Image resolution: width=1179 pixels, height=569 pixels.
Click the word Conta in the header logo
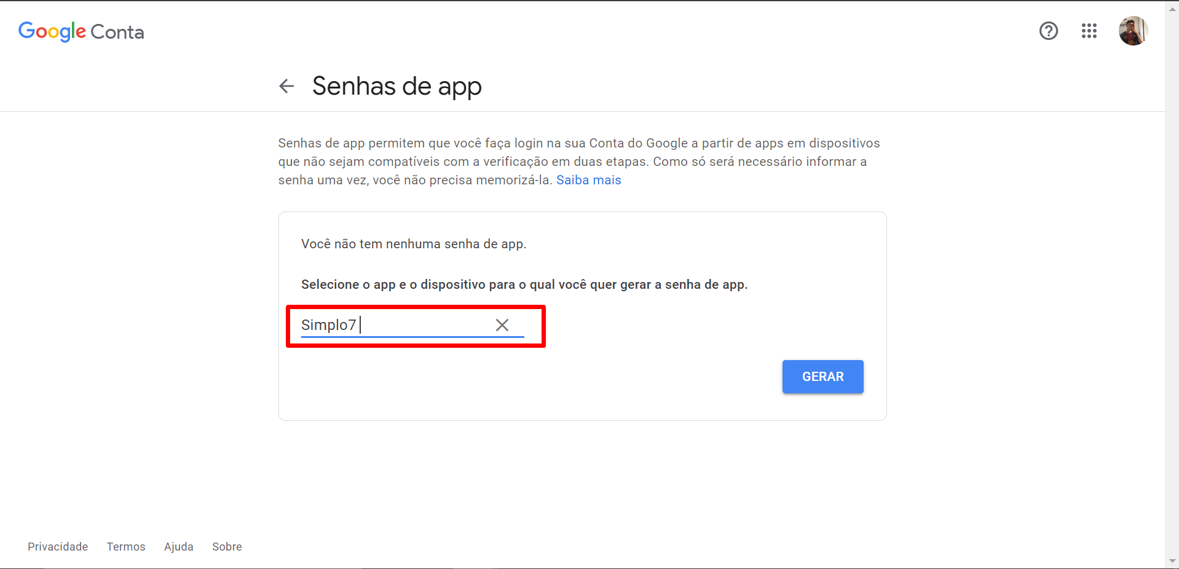pyautogui.click(x=117, y=32)
